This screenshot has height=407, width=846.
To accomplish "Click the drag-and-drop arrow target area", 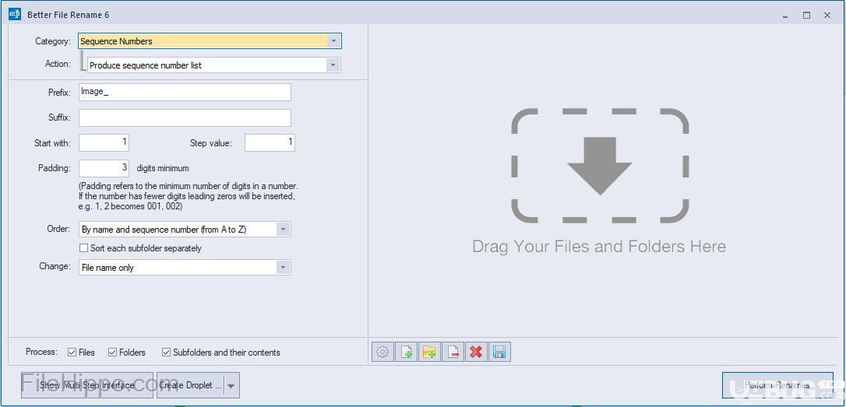I will (599, 166).
